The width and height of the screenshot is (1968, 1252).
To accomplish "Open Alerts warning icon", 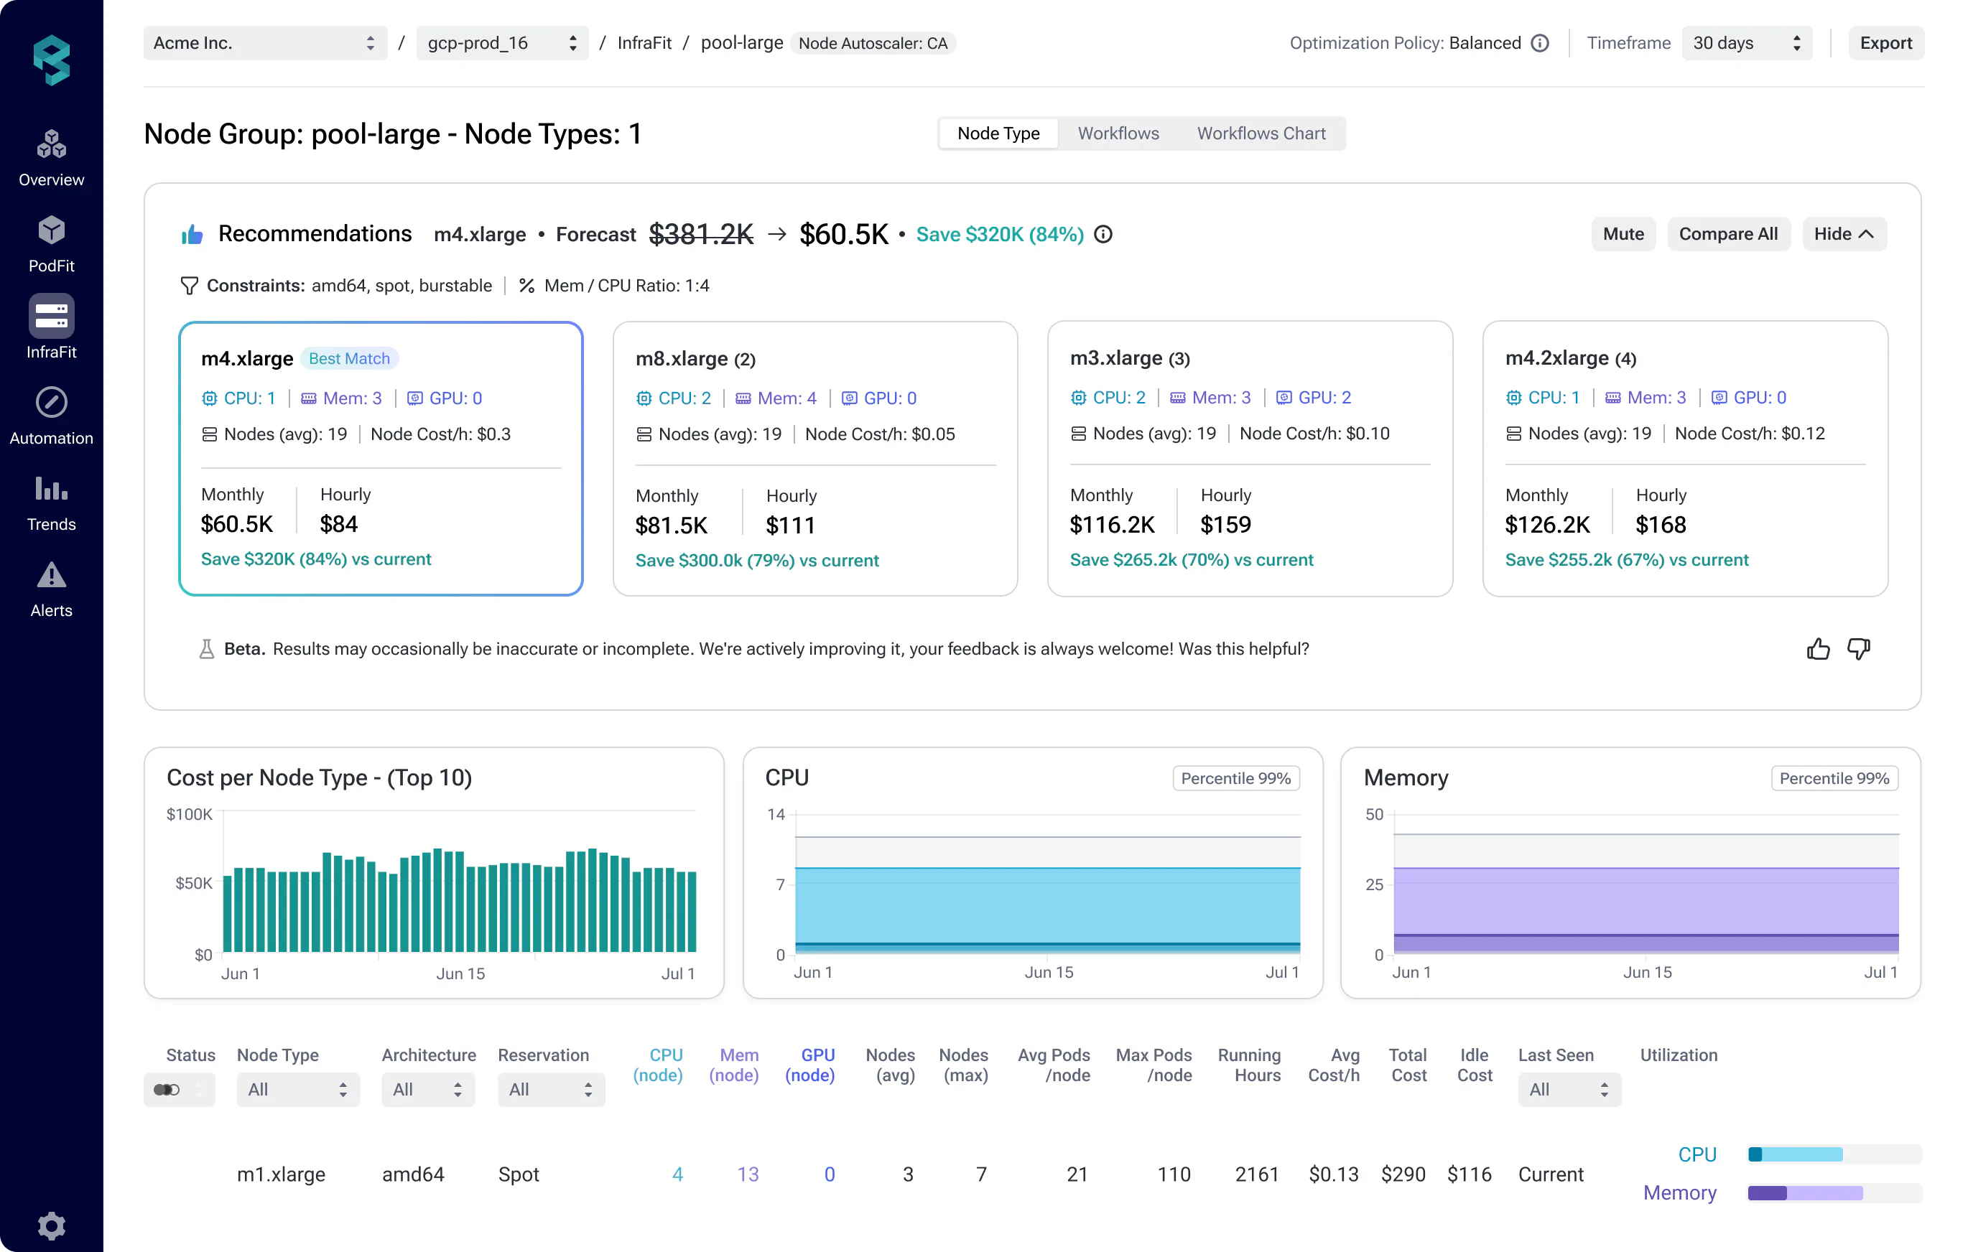I will 51,575.
